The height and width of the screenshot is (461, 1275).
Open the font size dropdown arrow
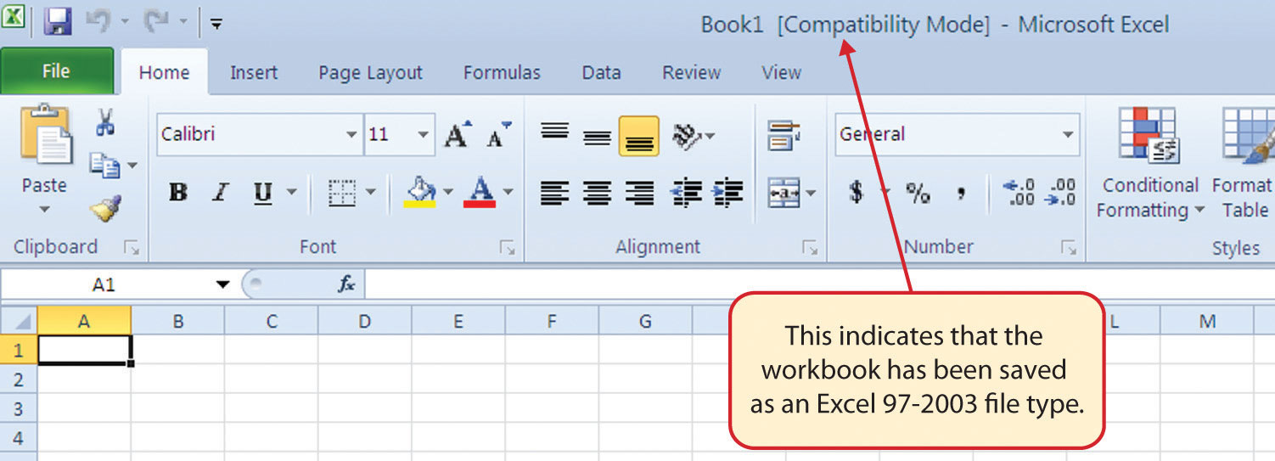[423, 135]
